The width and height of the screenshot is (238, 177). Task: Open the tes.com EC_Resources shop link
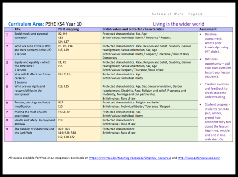130,158
